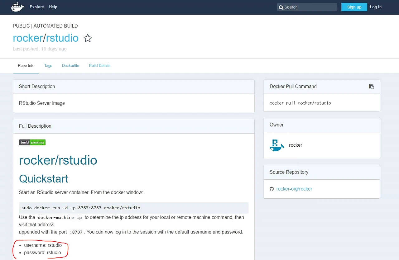Click the 'username: rstudio' list item

click(43, 245)
